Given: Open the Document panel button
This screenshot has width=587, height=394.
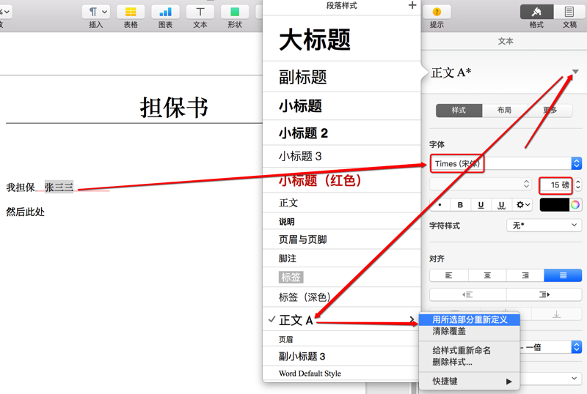Looking at the screenshot, I should pos(569,12).
